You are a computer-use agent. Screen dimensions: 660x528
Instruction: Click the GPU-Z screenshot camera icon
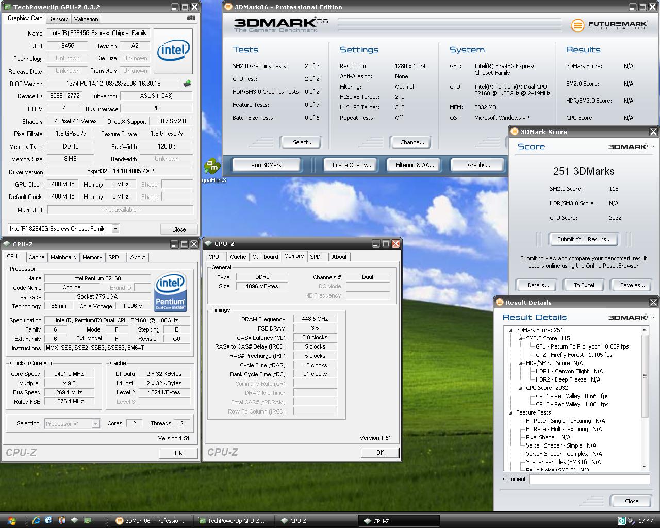tap(191, 18)
